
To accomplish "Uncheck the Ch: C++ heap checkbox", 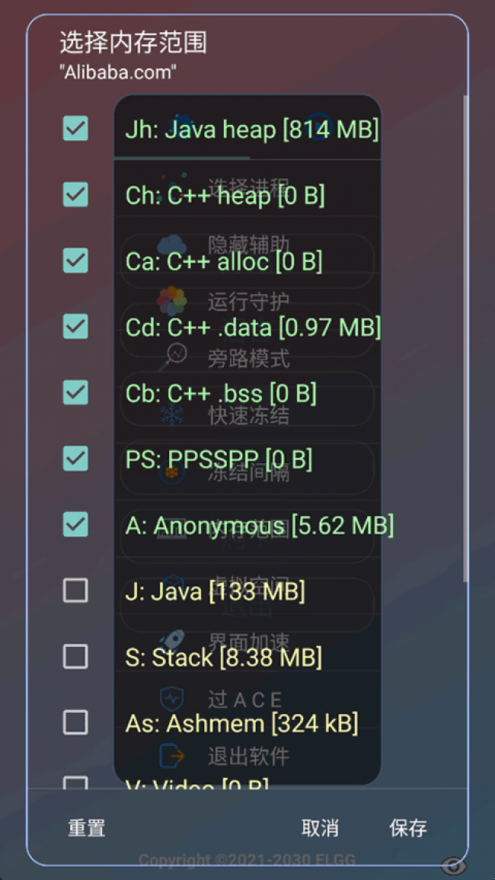I will pyautogui.click(x=75, y=195).
